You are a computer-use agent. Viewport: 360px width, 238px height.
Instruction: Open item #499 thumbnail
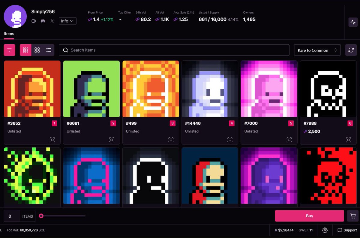tap(151, 89)
